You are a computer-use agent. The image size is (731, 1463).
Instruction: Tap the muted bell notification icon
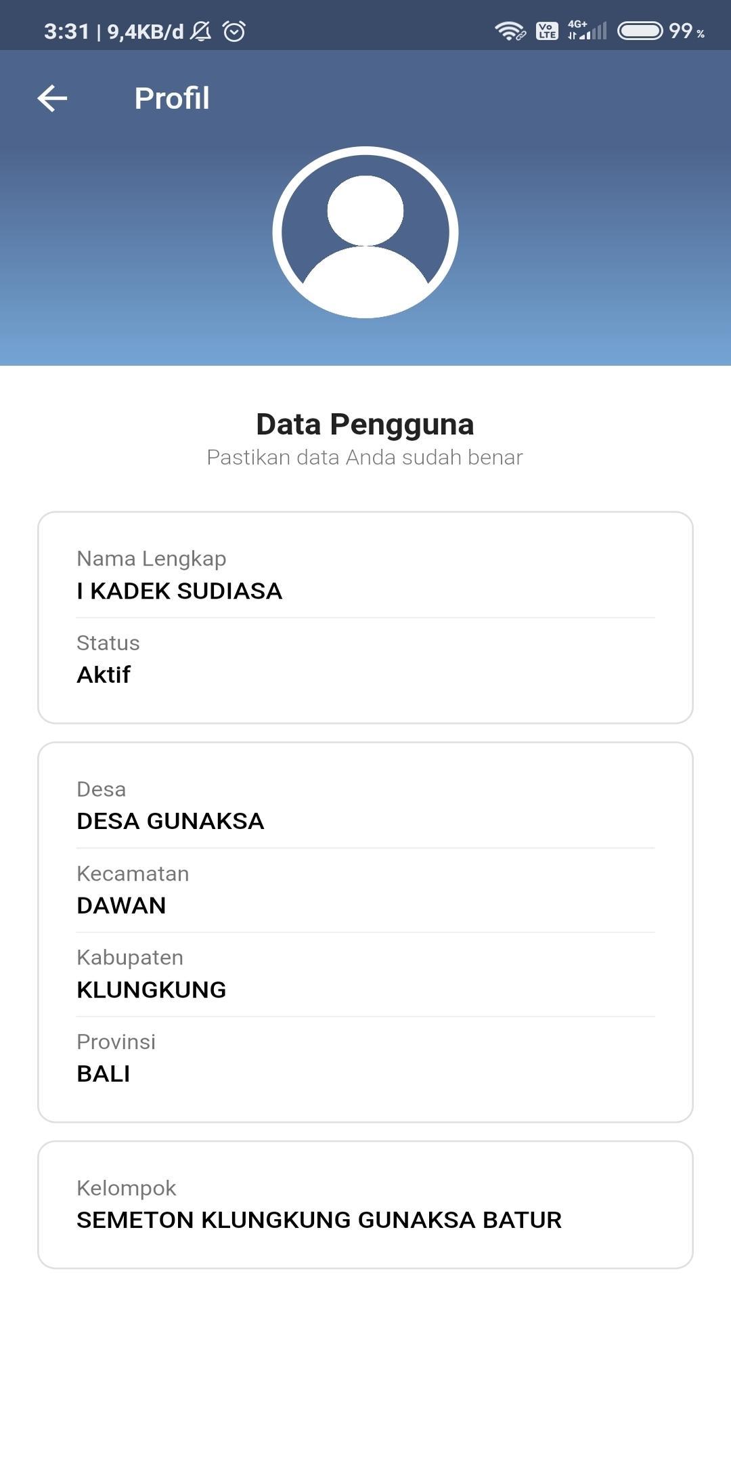200,31
